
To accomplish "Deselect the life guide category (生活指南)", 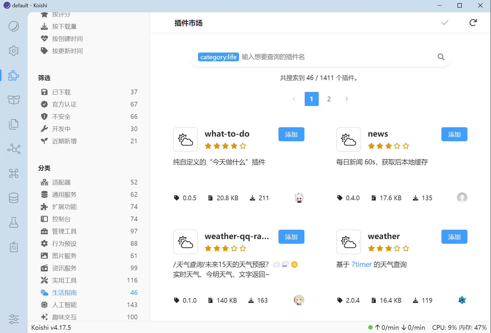I will tap(89, 293).
